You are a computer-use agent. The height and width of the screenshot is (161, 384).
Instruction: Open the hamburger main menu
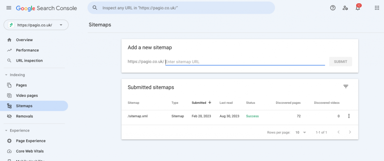pos(9,8)
